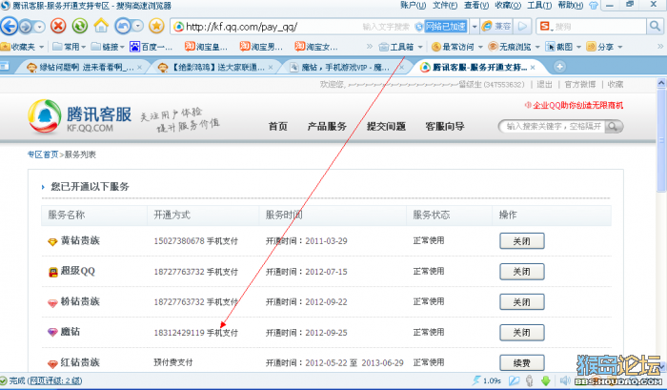Click the gray figure icon in status bar
Screen dimensions: 667x390
click(530, 380)
